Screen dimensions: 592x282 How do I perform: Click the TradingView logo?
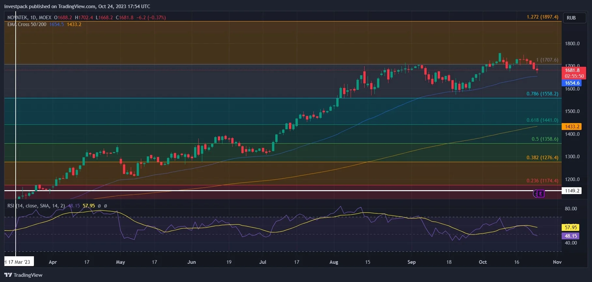click(23, 275)
